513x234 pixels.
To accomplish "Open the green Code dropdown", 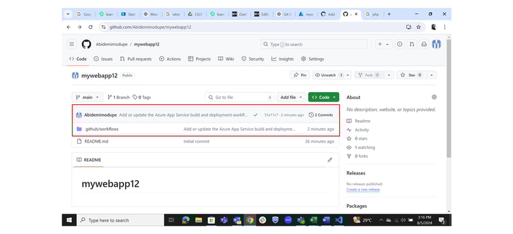I will [x=324, y=97].
